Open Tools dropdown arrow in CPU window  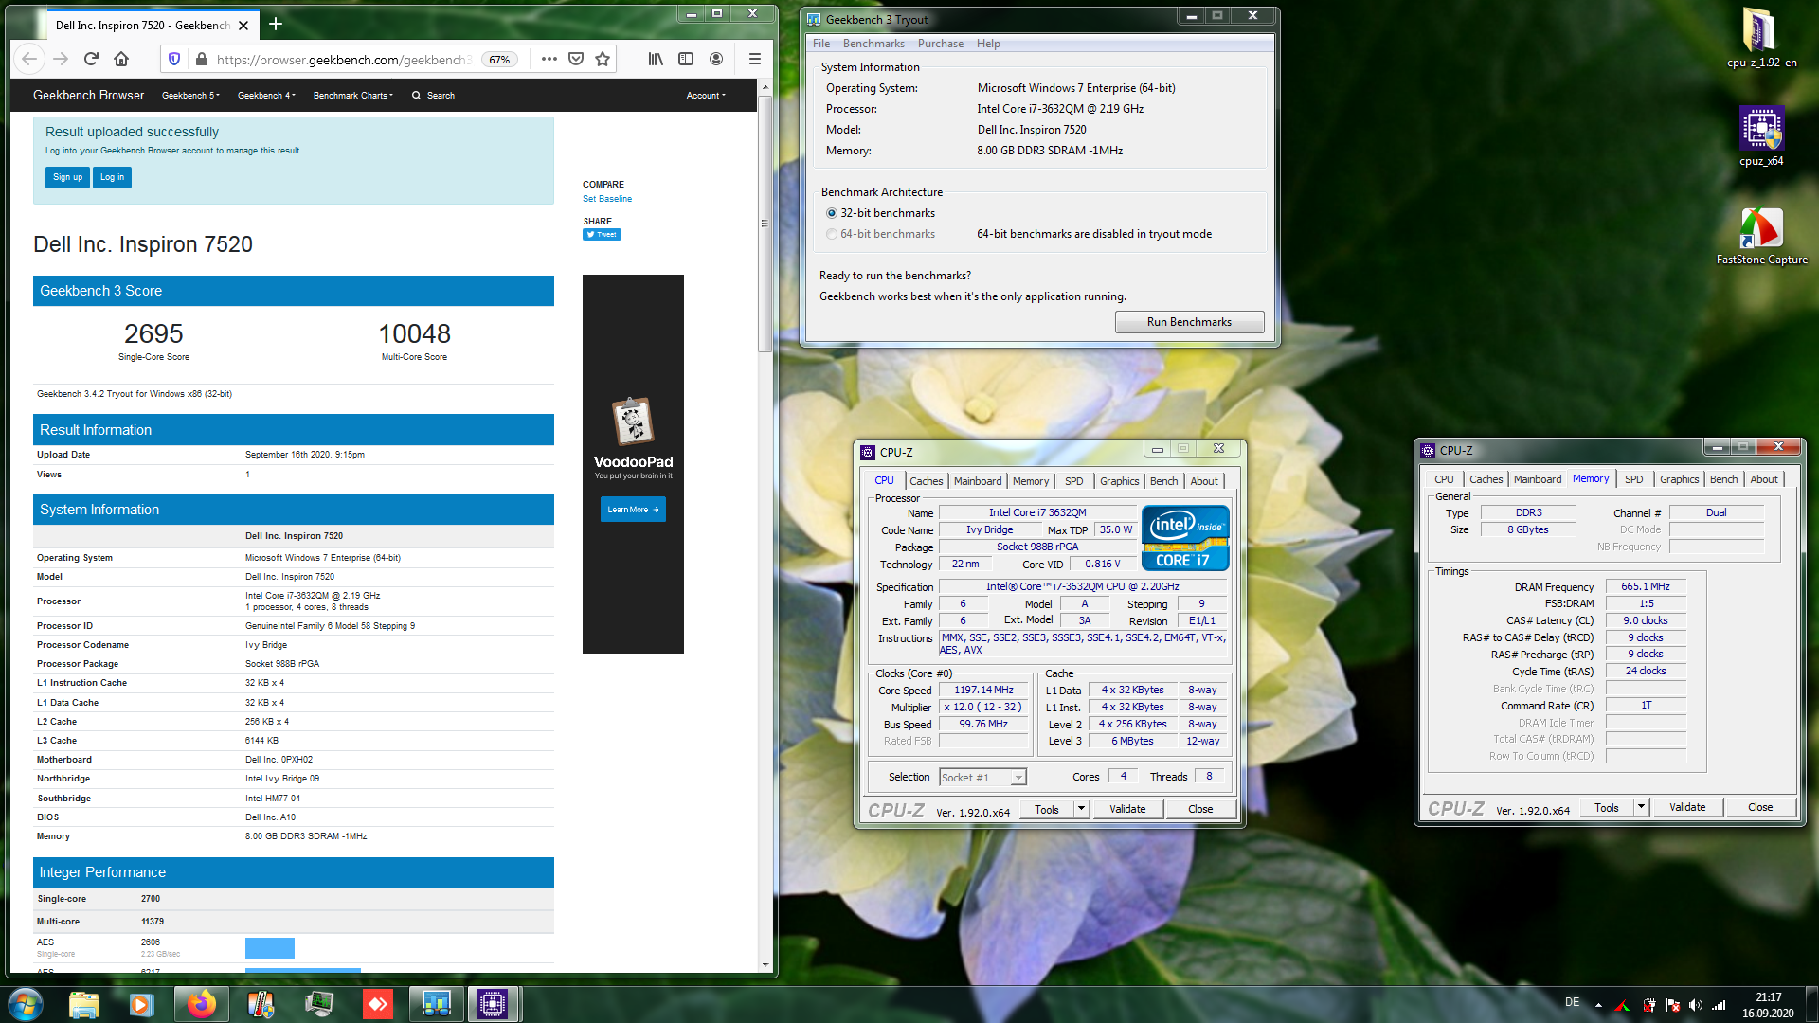pyautogui.click(x=1081, y=809)
